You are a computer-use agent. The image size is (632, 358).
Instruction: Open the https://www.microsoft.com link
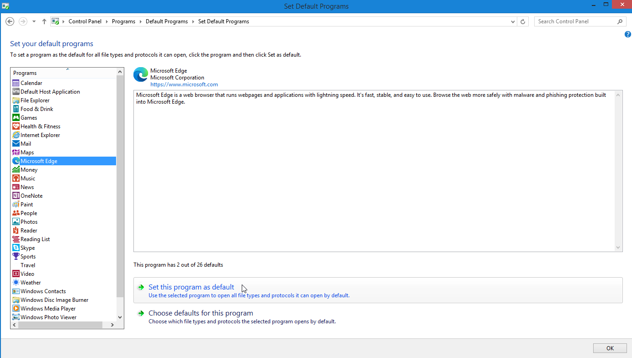(184, 84)
